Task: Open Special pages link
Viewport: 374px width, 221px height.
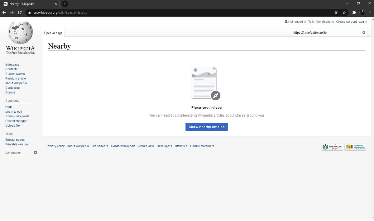Action: (x=15, y=140)
